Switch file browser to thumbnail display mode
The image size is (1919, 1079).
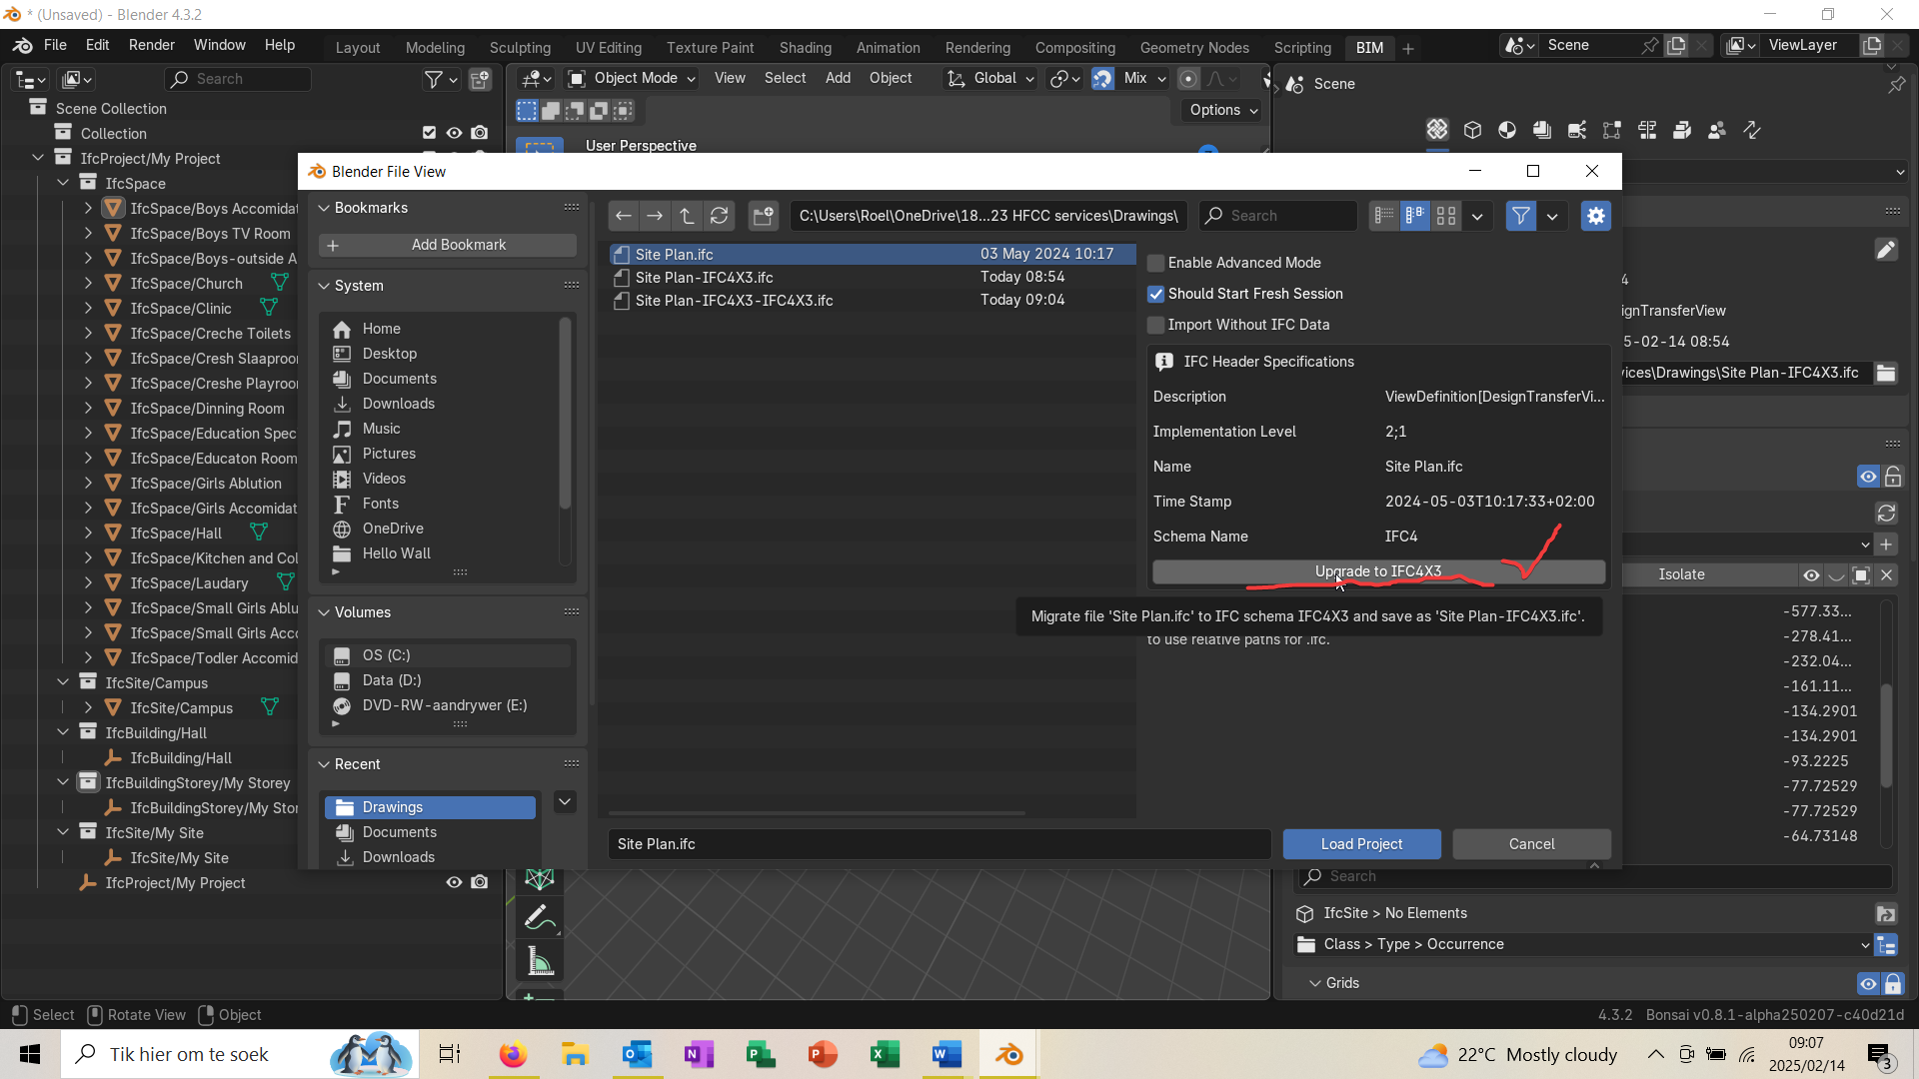click(x=1446, y=216)
